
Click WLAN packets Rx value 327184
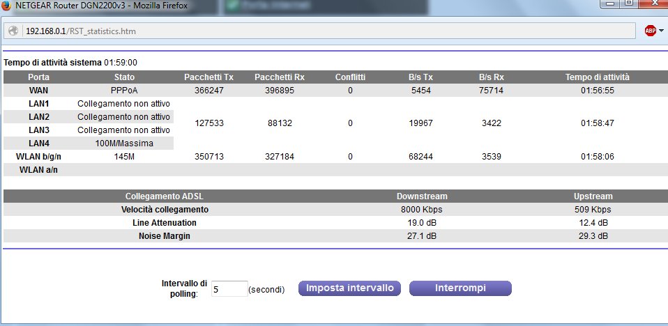[280, 157]
